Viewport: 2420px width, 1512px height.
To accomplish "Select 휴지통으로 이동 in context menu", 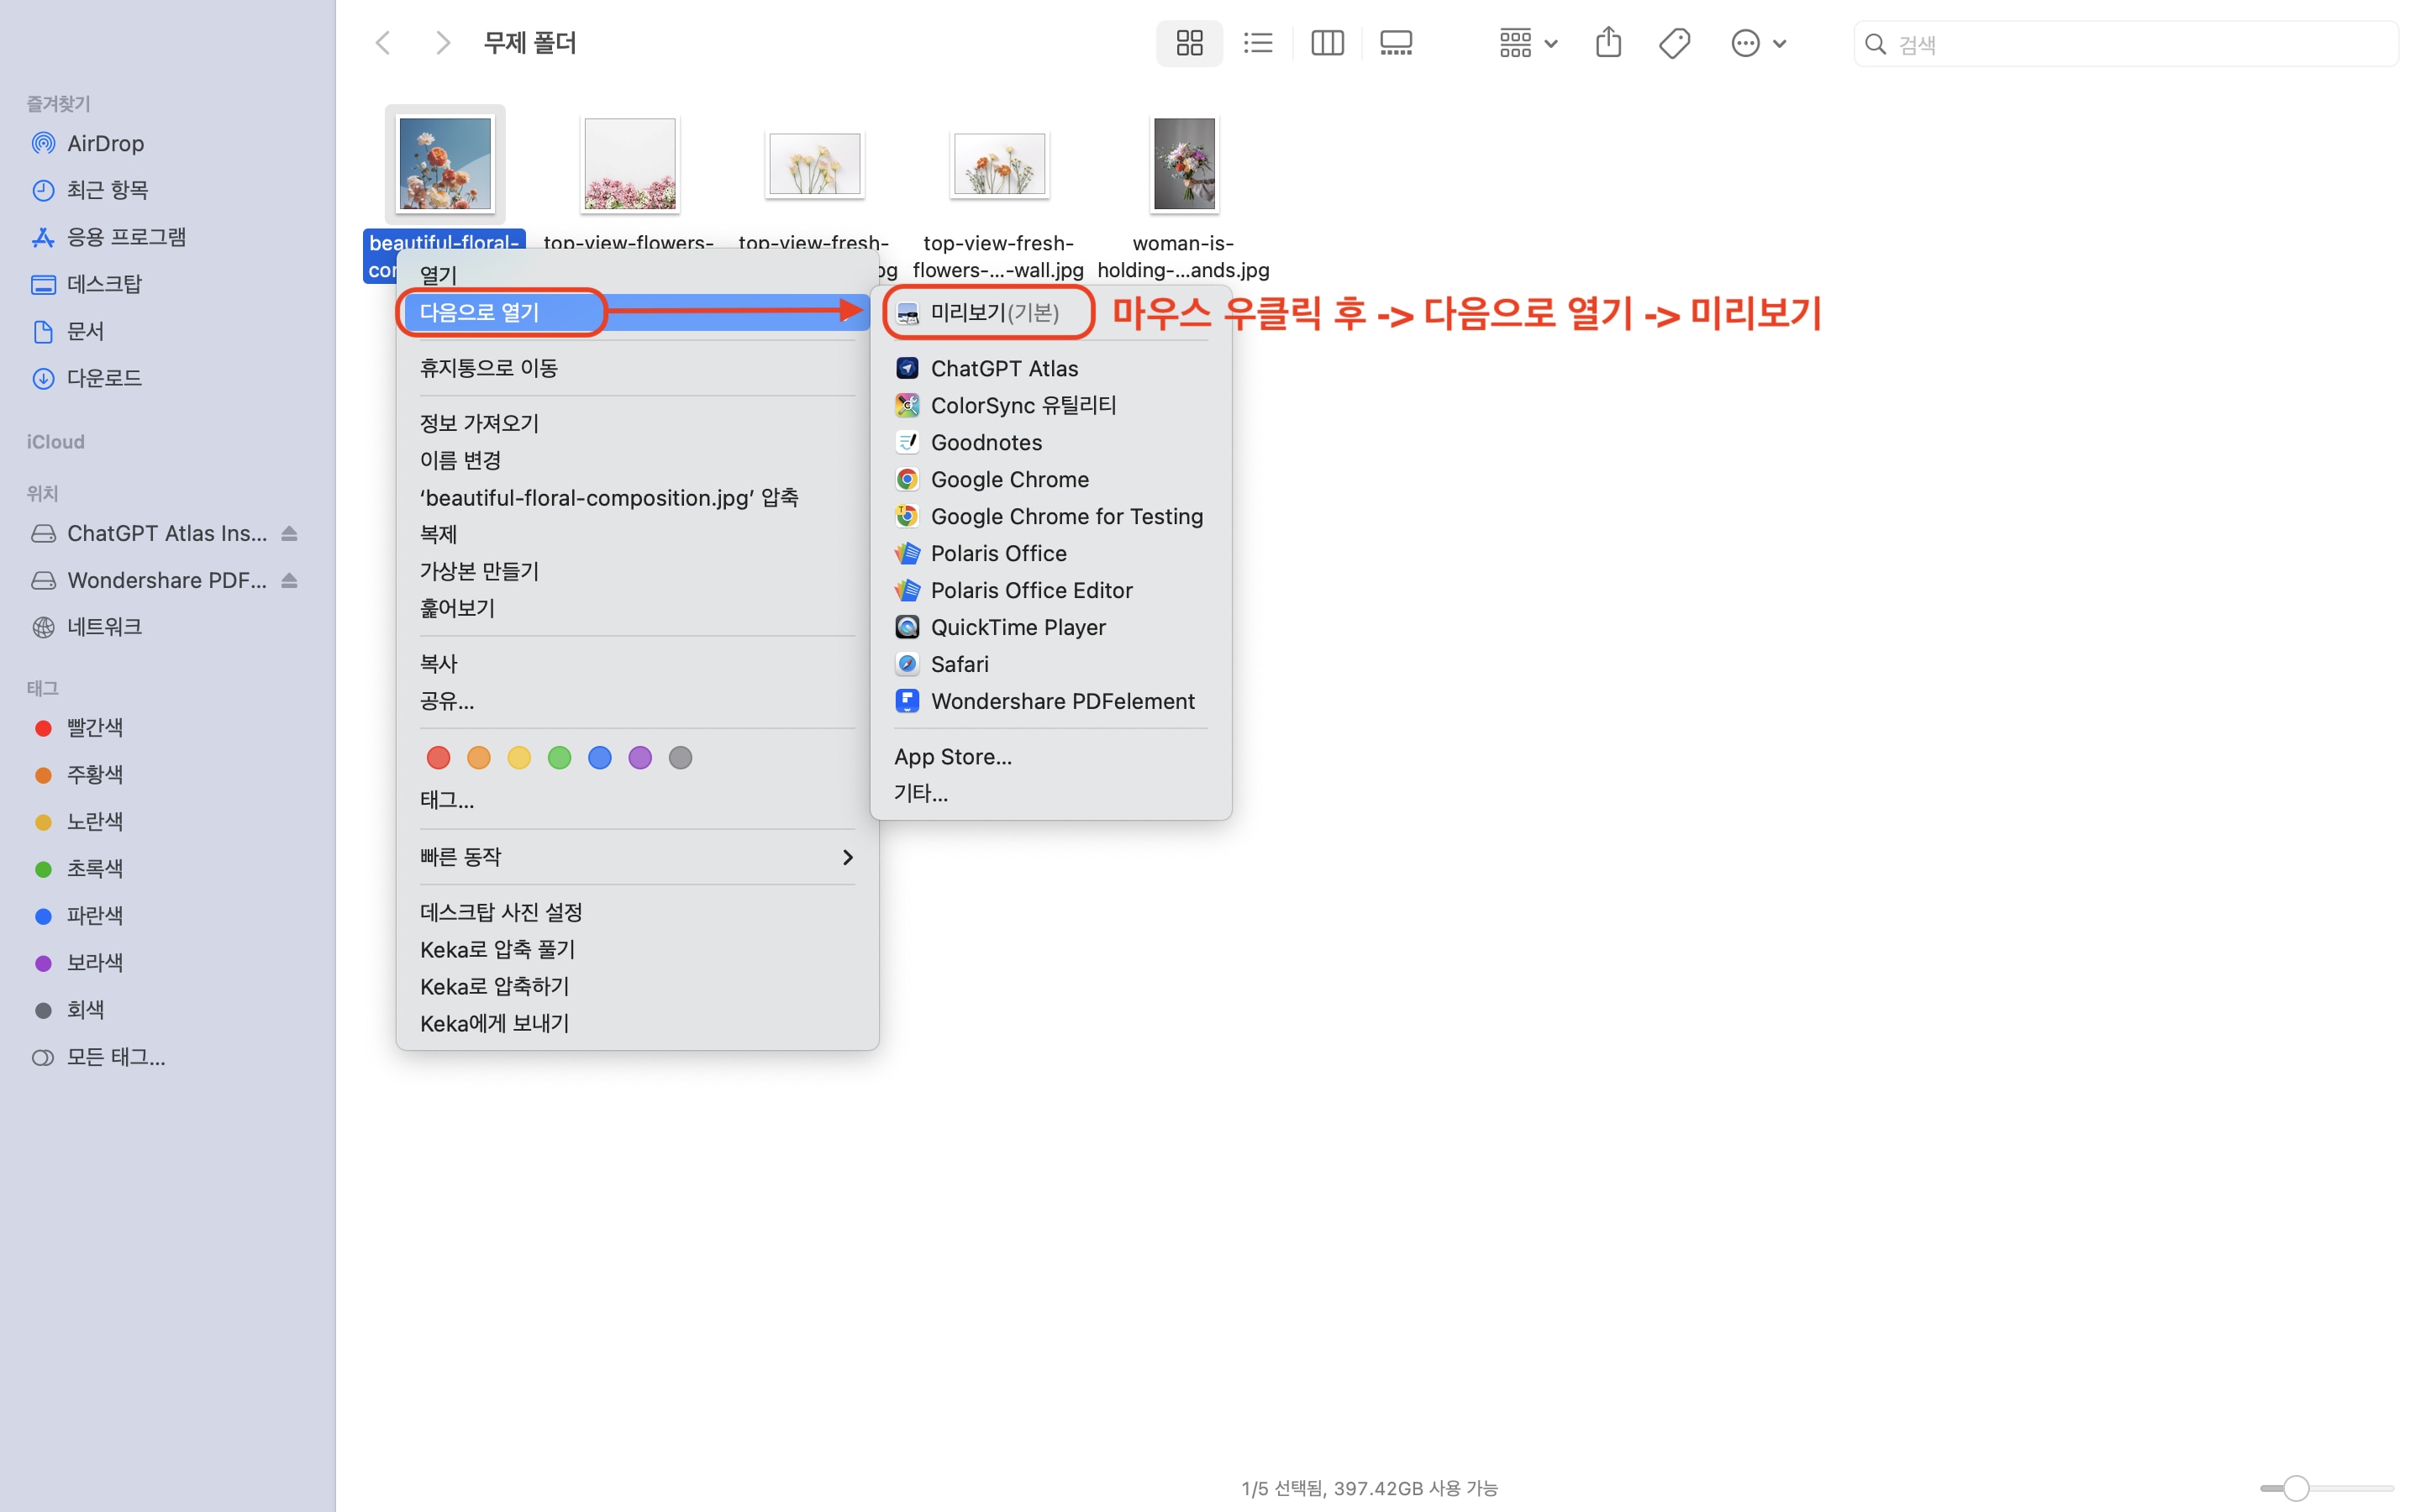I will (489, 368).
